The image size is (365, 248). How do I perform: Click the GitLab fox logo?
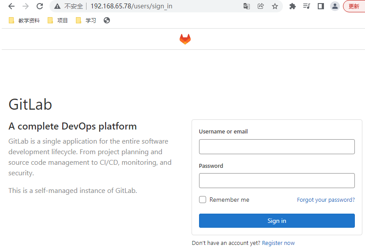click(x=185, y=39)
